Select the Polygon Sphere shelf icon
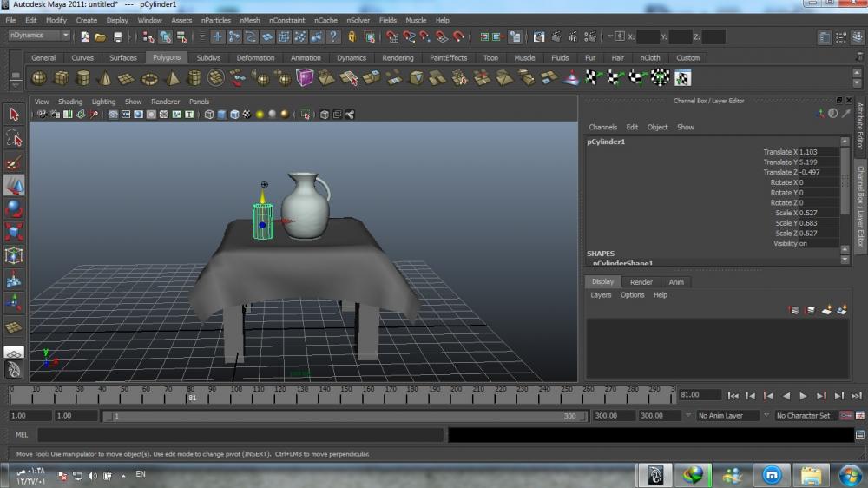 click(x=39, y=78)
